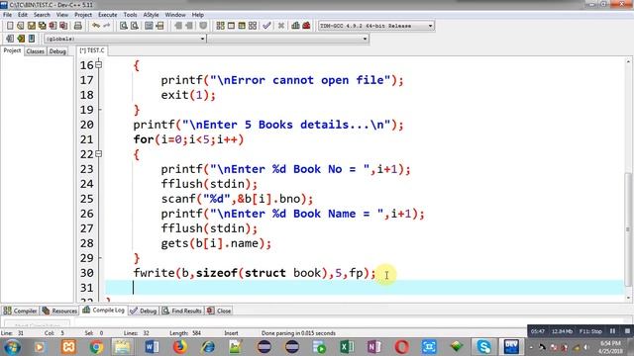This screenshot has width=634, height=356.
Task: Open Google Chrome from the taskbar
Action: [96, 347]
